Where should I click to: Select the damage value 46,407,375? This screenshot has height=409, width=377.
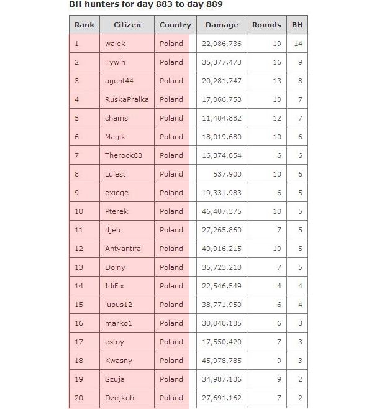pos(221,211)
